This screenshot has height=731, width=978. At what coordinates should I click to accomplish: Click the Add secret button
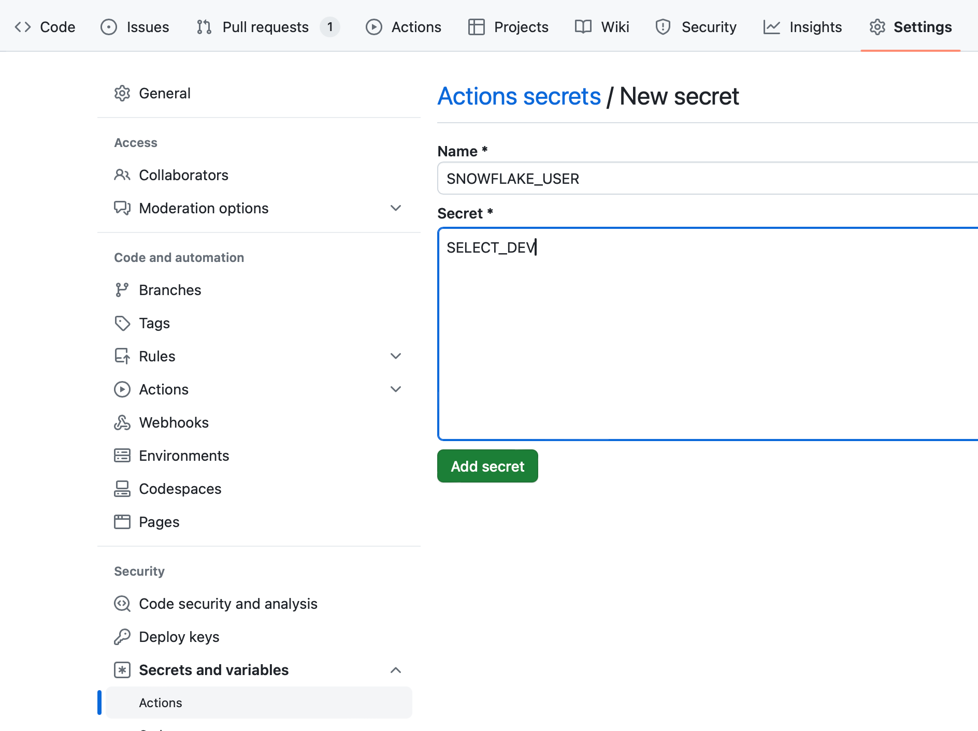pyautogui.click(x=487, y=466)
